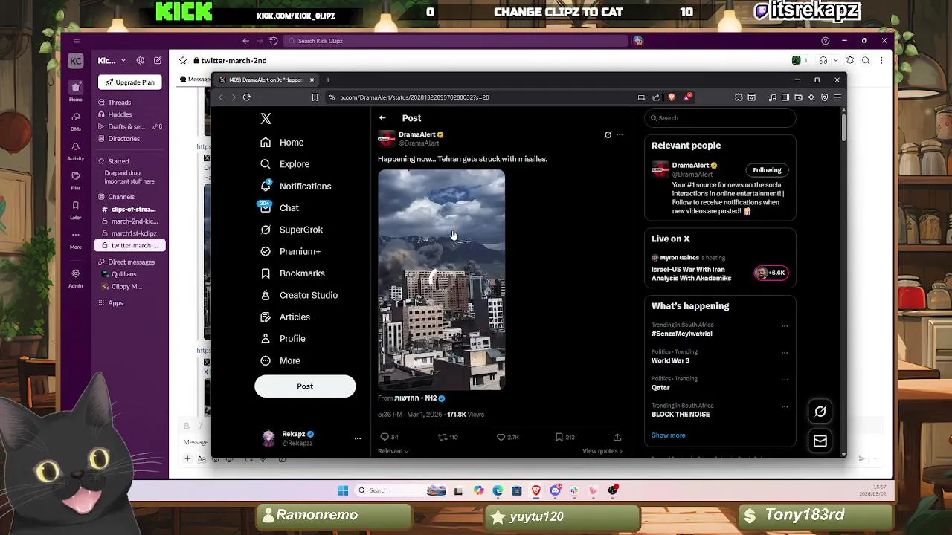Open Slack DMs in left rail
The height and width of the screenshot is (535, 952).
pos(75,120)
